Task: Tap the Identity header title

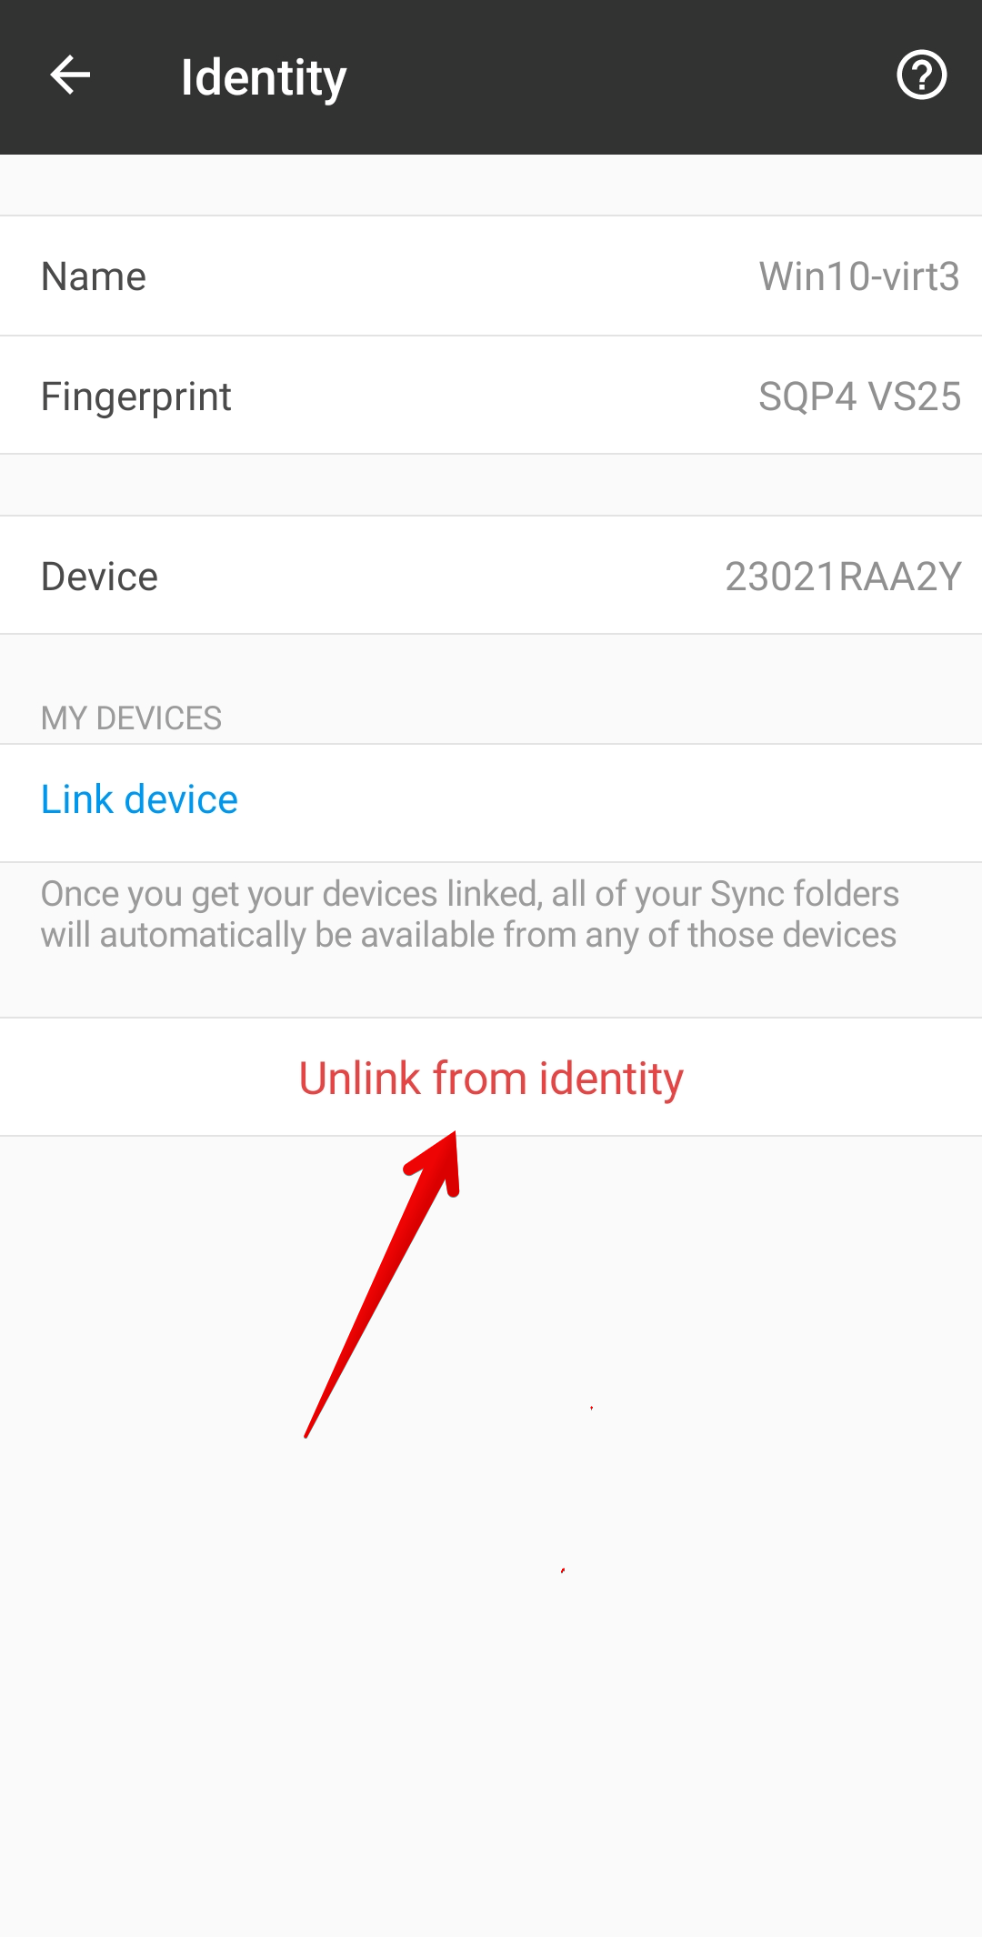Action: point(264,78)
